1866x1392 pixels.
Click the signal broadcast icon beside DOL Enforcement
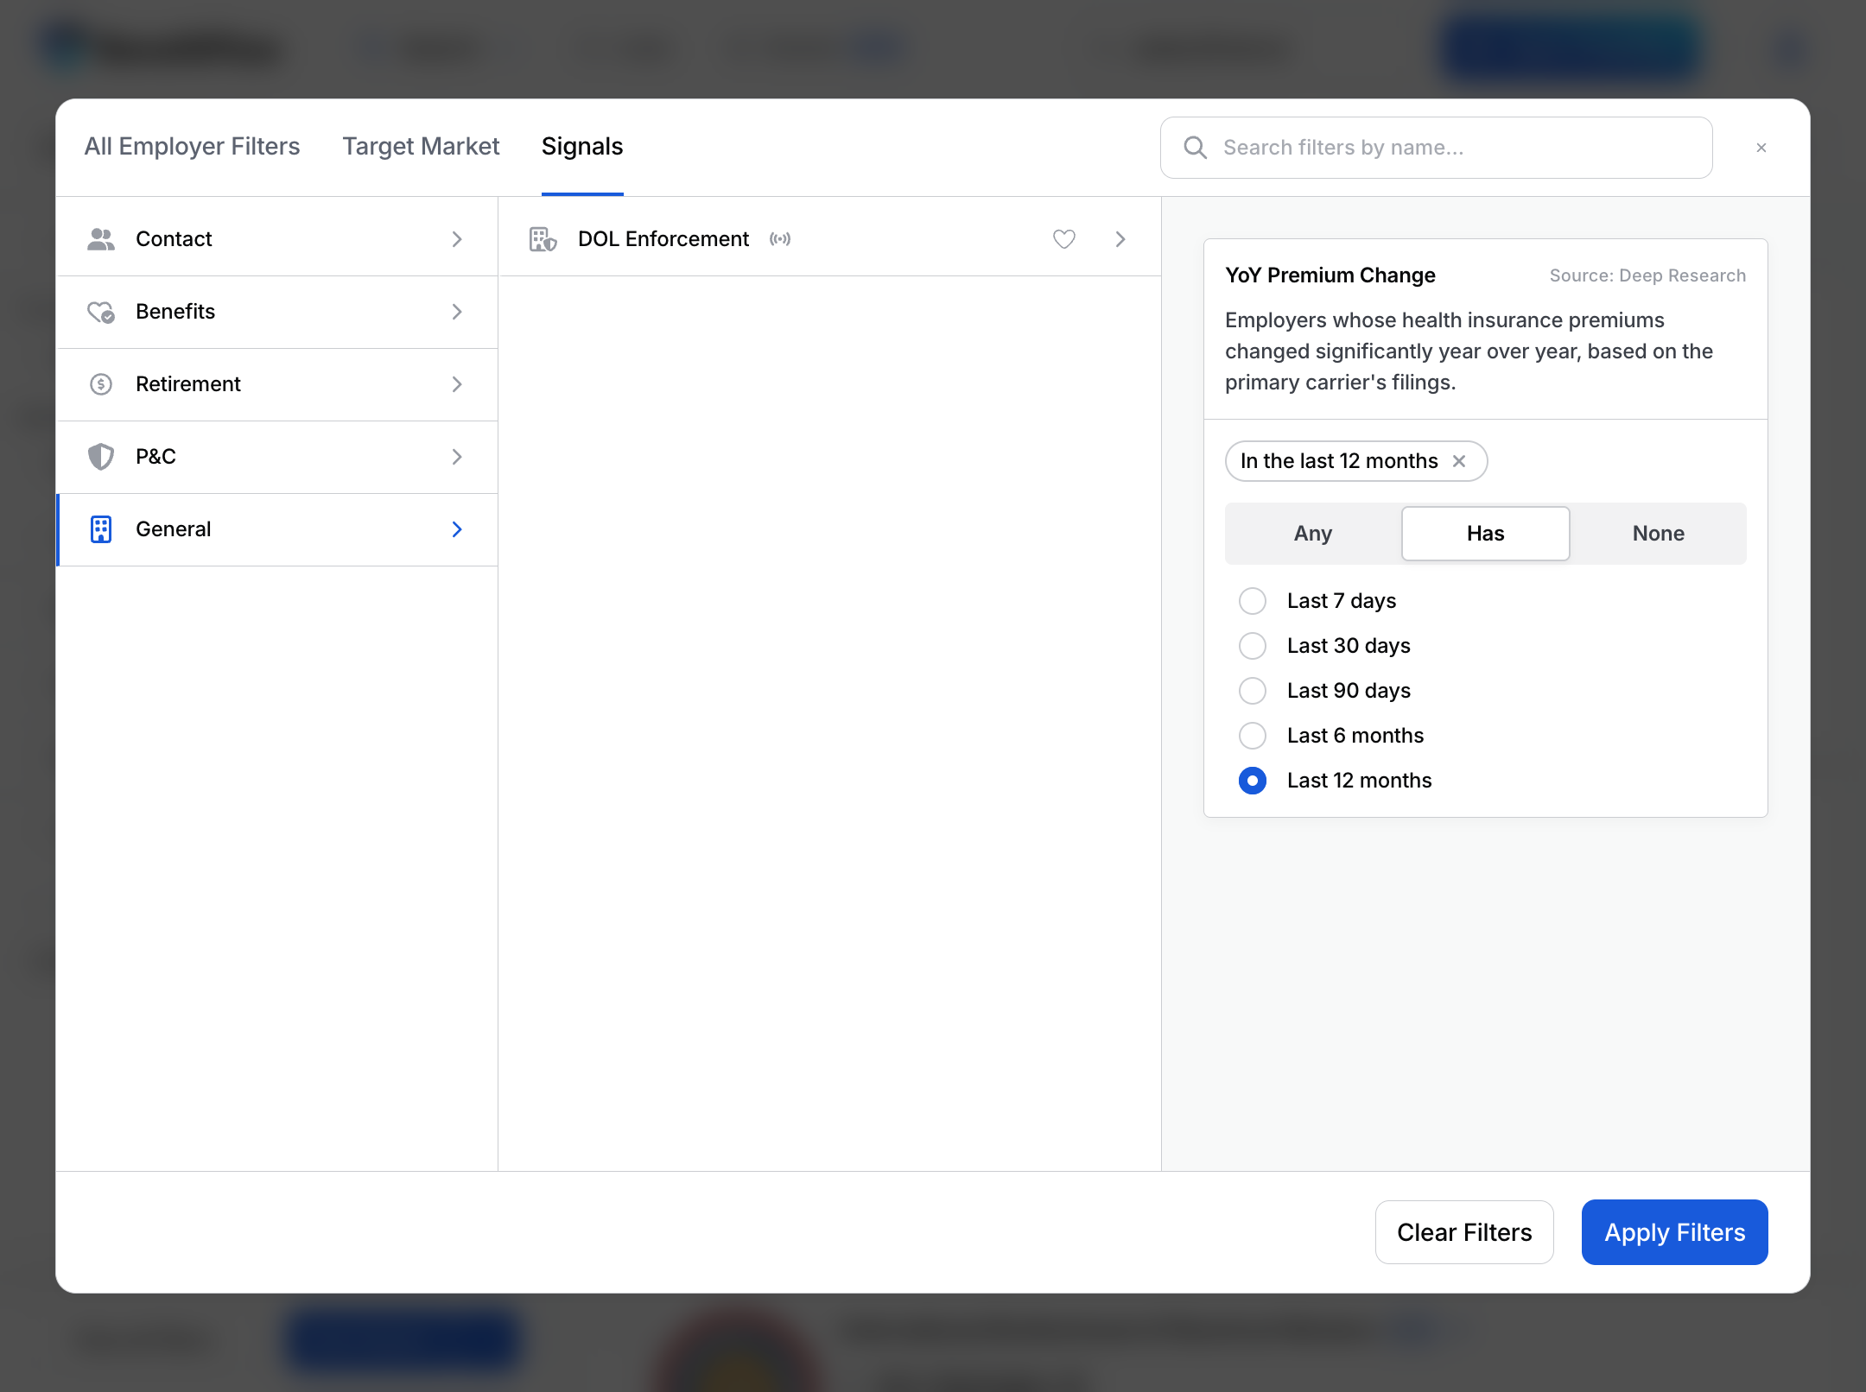(780, 239)
